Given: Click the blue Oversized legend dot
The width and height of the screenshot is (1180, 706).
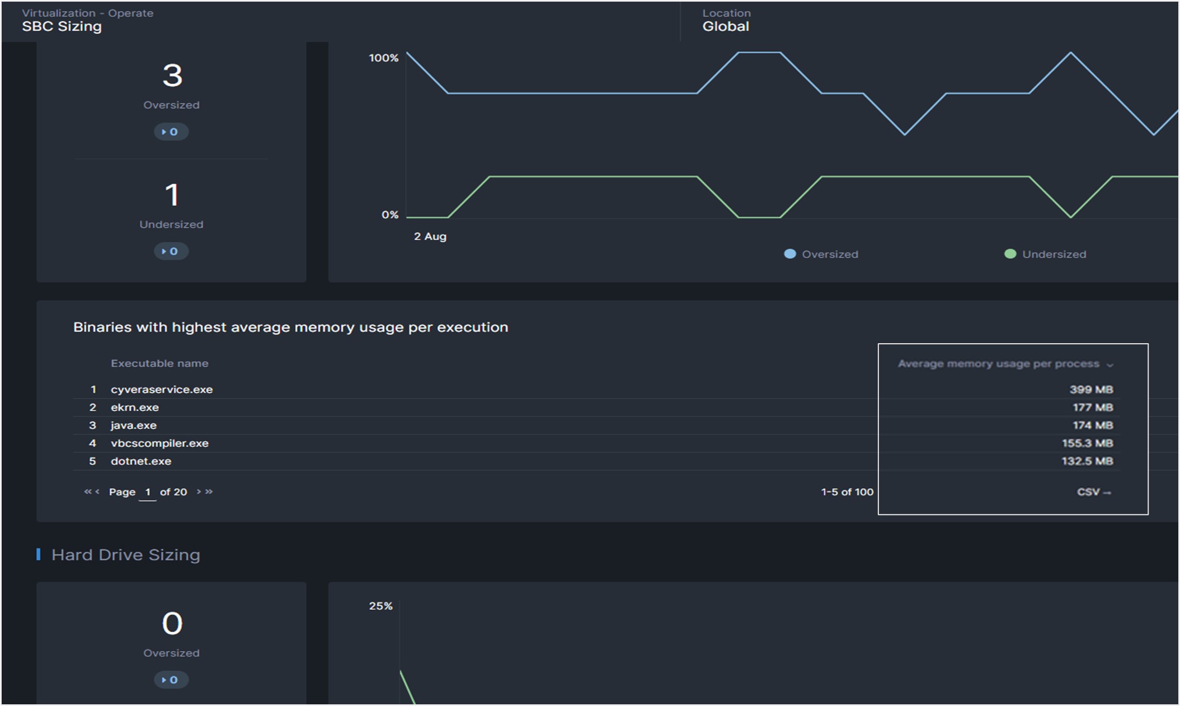Looking at the screenshot, I should click(790, 254).
